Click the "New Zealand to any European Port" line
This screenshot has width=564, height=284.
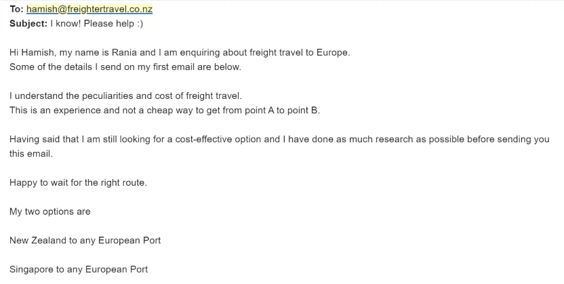(85, 241)
